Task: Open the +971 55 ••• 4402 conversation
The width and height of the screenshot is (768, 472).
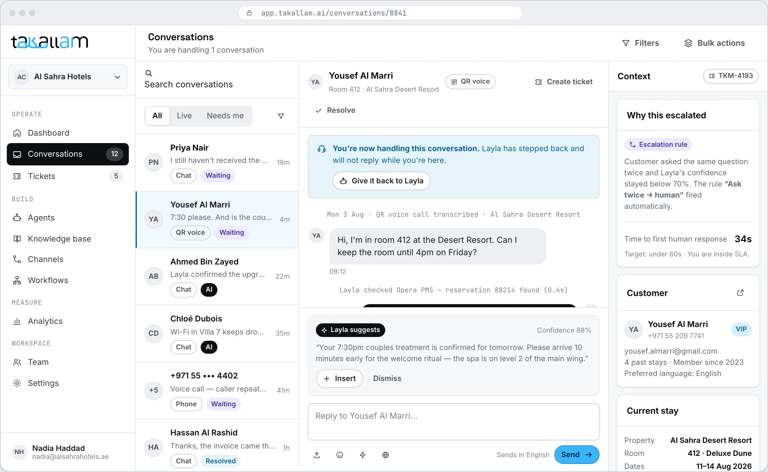Action: (217, 391)
